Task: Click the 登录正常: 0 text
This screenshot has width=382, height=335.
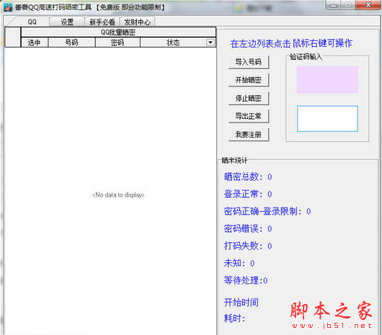Action: tap(248, 194)
